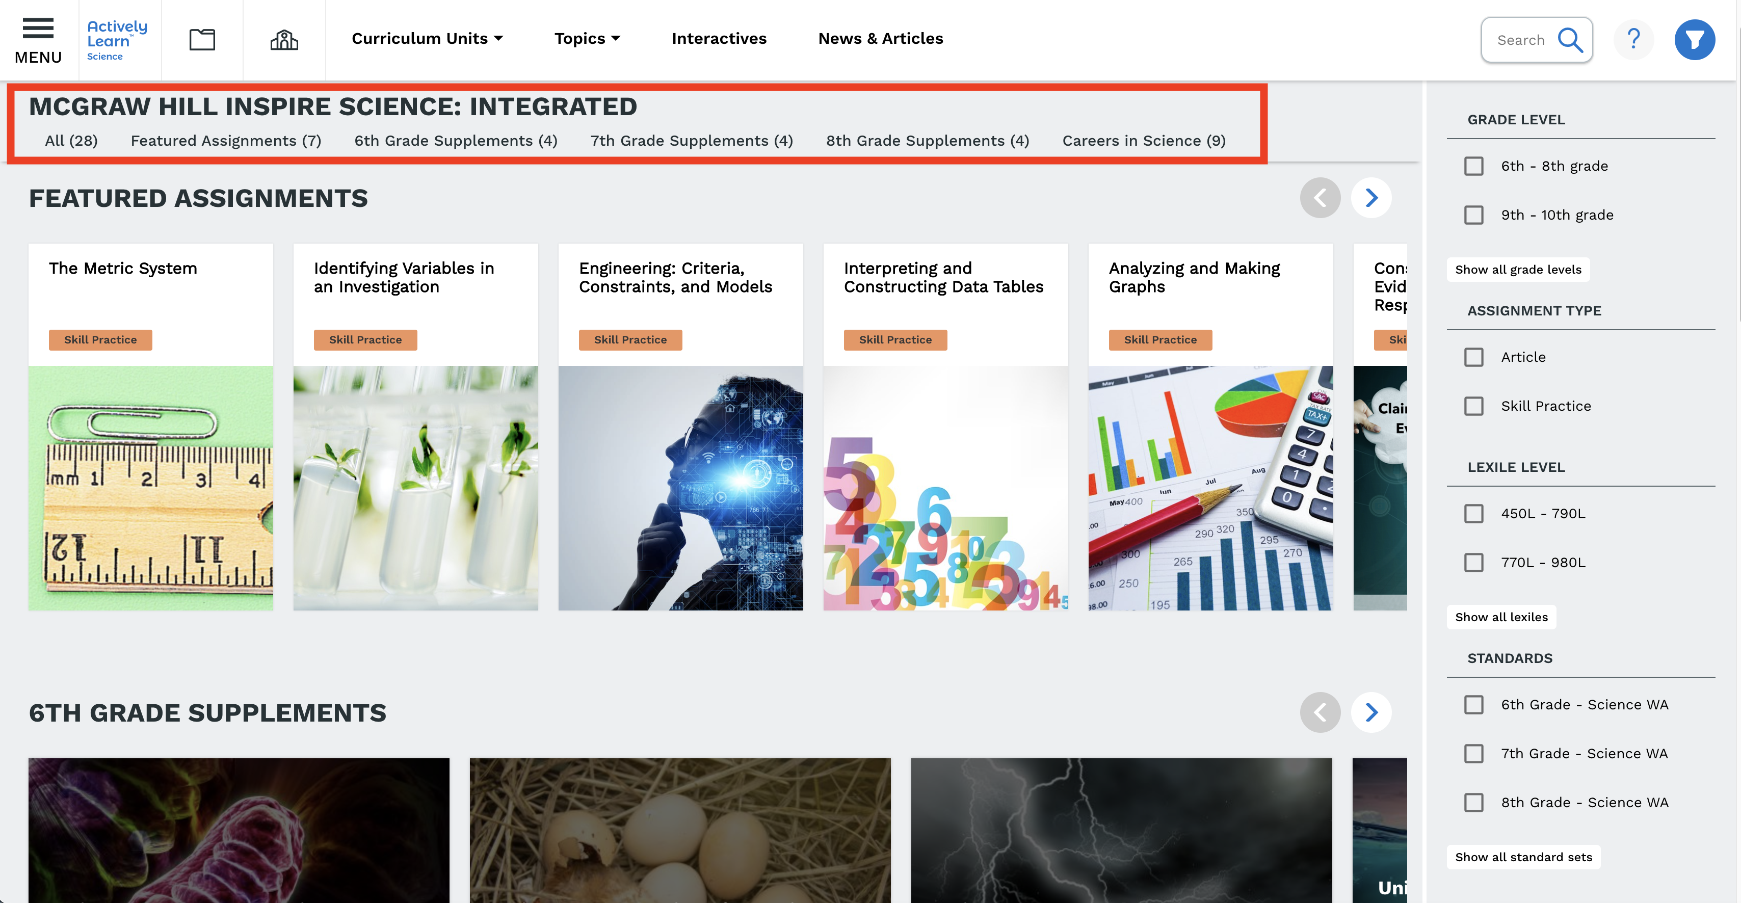This screenshot has width=1741, height=903.
Task: Click the ASSIGNMENT TYPE filter heading
Action: pyautogui.click(x=1534, y=311)
